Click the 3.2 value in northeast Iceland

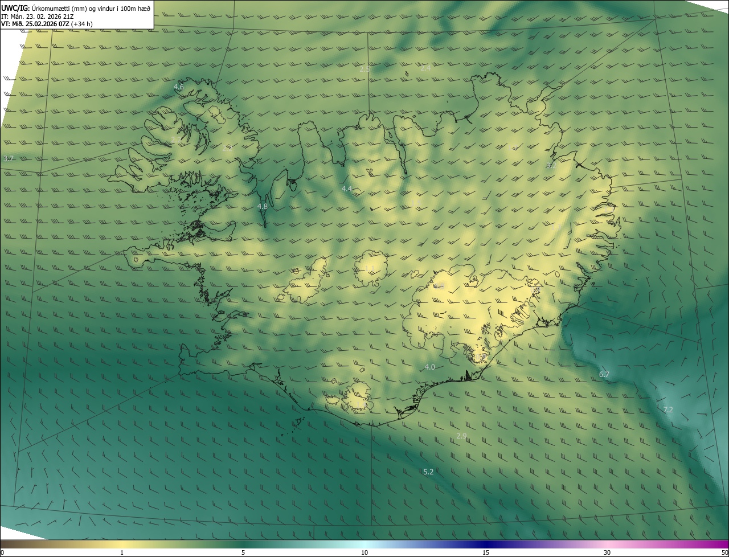pyautogui.click(x=551, y=166)
